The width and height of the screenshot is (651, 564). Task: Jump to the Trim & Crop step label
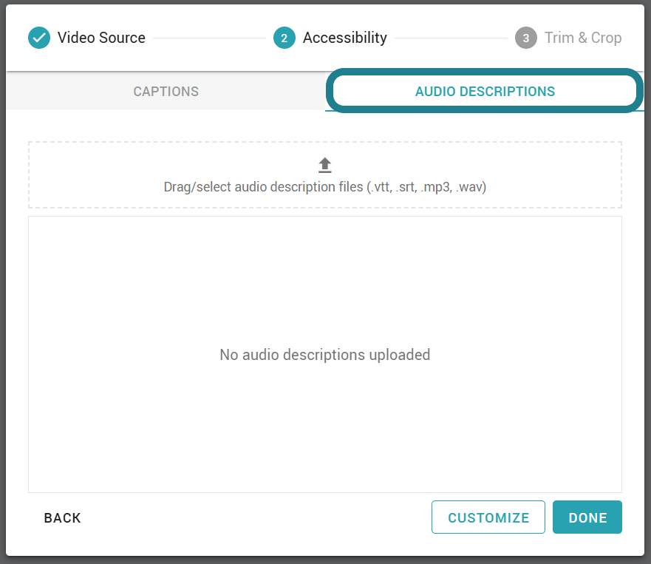coord(583,38)
